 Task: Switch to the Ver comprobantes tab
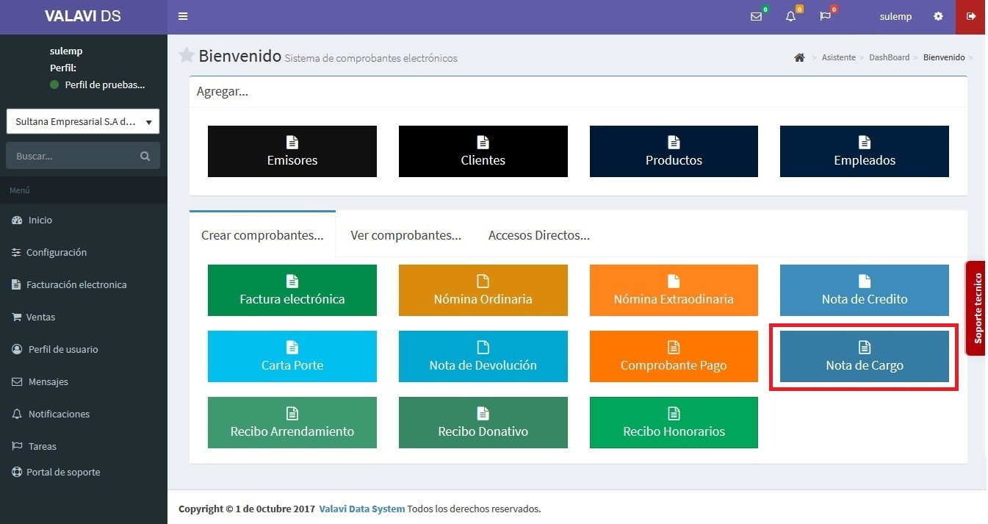(x=405, y=235)
